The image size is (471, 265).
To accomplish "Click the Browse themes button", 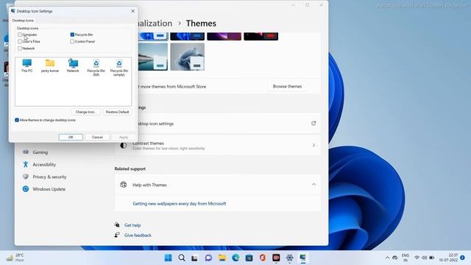I will 287,86.
